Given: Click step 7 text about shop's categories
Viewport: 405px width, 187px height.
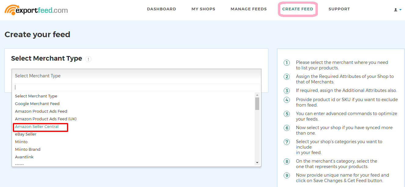Looking at the screenshot, I should coord(339,147).
